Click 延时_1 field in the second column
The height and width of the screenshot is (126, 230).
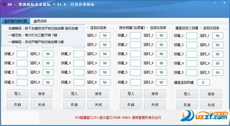coord(105,35)
